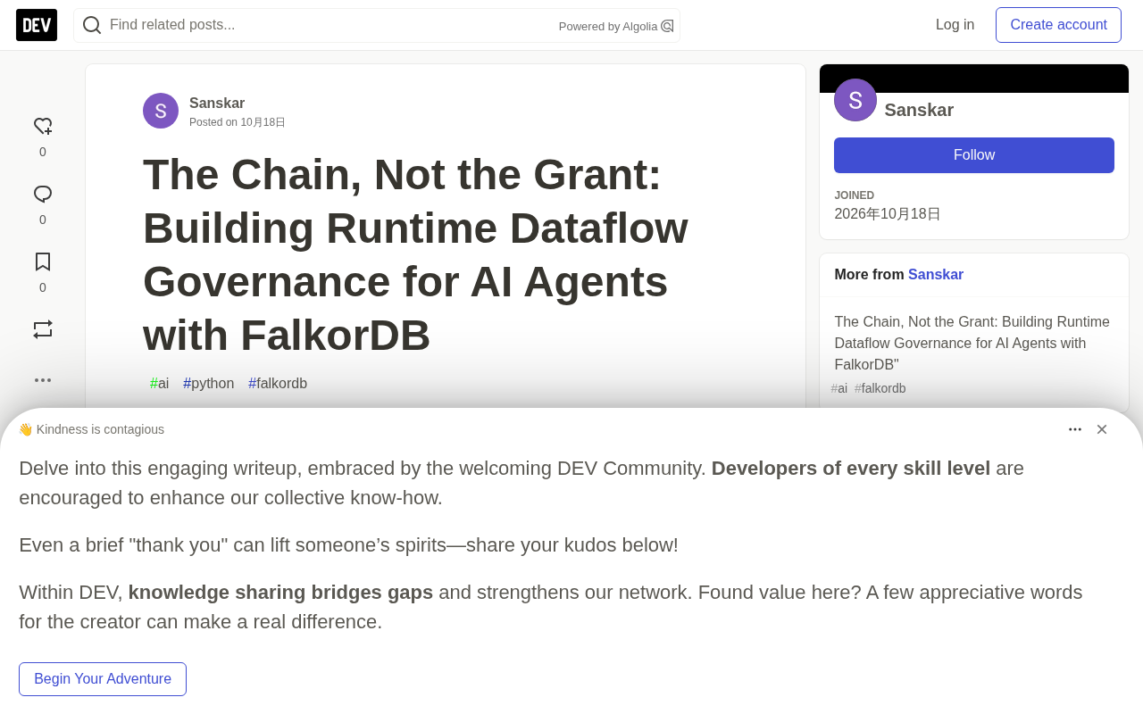Jump to comments with the comment icon

[x=43, y=195]
